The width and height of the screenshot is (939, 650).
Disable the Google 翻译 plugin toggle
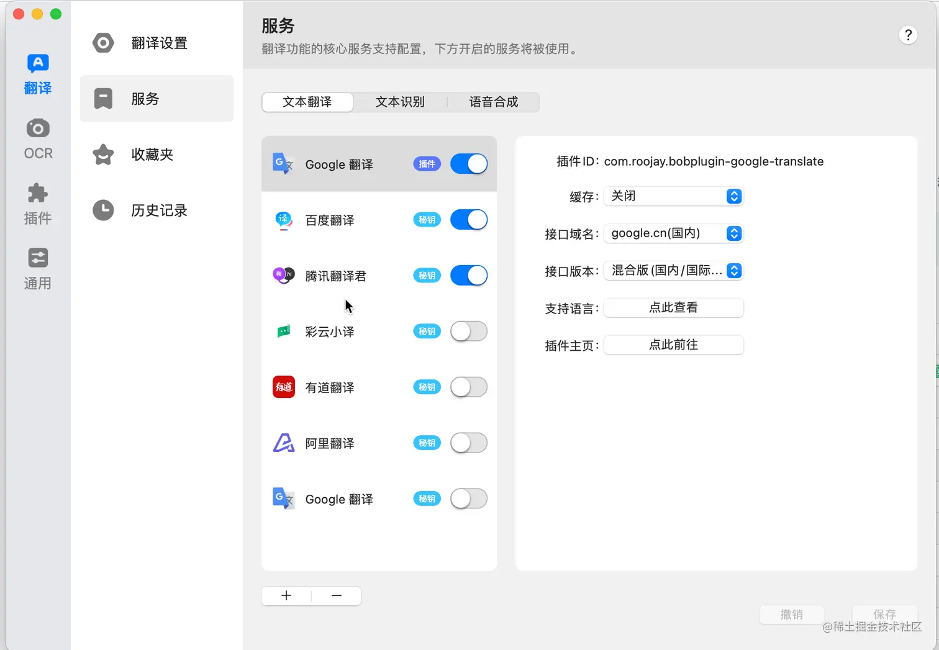(469, 164)
